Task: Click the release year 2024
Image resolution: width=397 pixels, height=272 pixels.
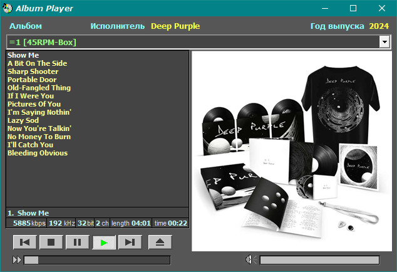Action: point(379,26)
